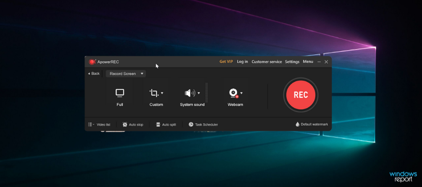Open the Auto stop alarm icon
Image resolution: width=422 pixels, height=187 pixels.
click(x=125, y=124)
